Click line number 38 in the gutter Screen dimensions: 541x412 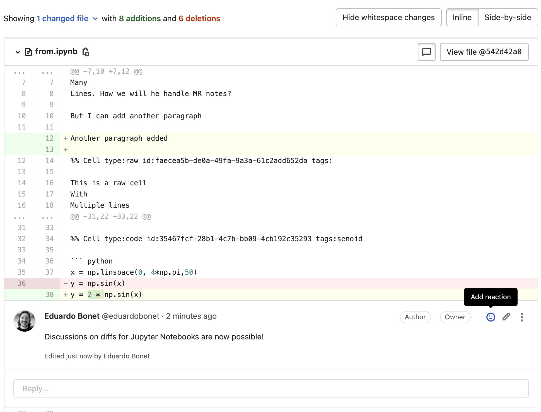coord(49,294)
